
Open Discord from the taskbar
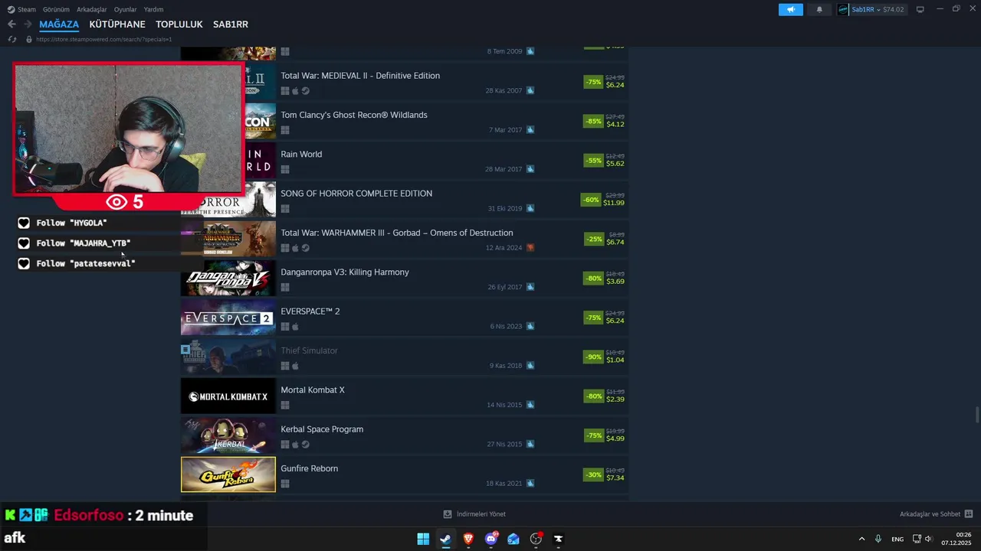point(491,539)
